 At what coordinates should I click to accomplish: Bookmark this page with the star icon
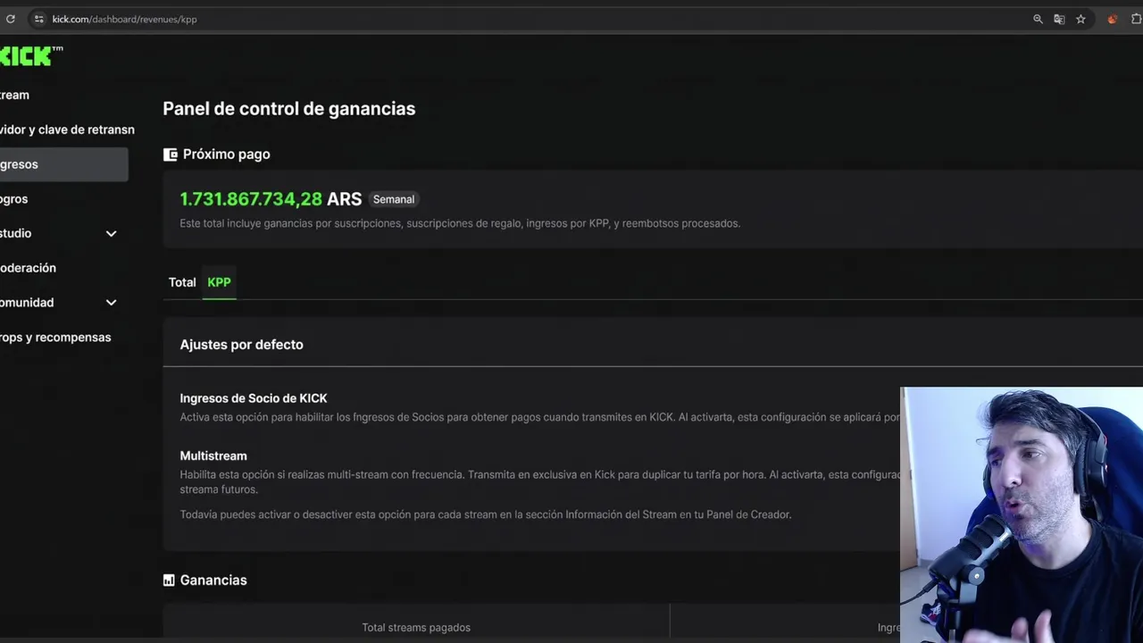(x=1080, y=19)
